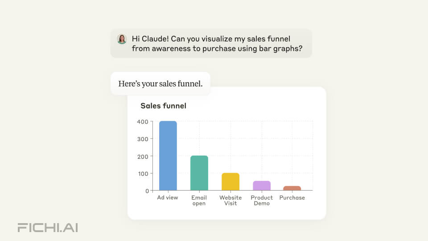428x241 pixels.
Task: Click the 0 value on y-axis
Action: tap(147, 191)
